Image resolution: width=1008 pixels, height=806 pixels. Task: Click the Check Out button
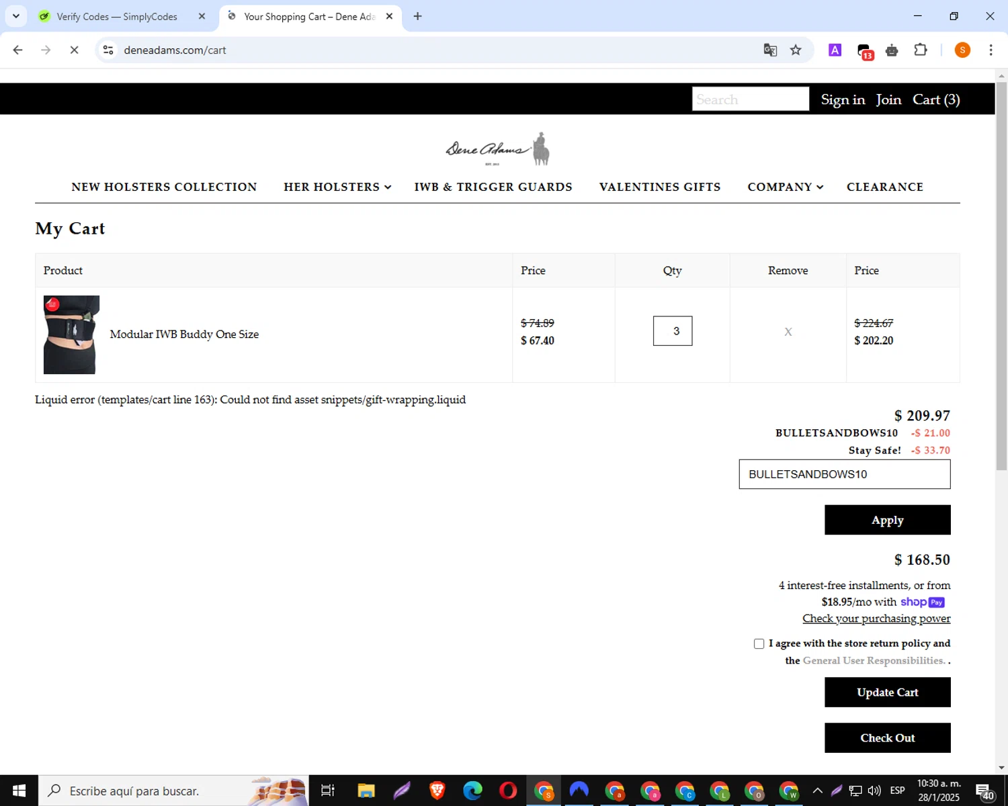888,737
